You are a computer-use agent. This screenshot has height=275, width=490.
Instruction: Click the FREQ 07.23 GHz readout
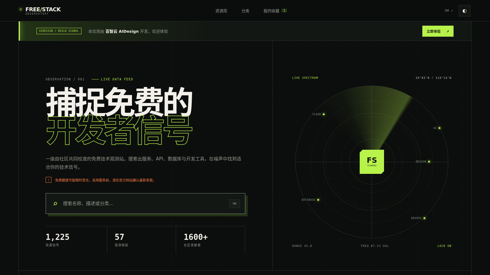click(x=375, y=246)
